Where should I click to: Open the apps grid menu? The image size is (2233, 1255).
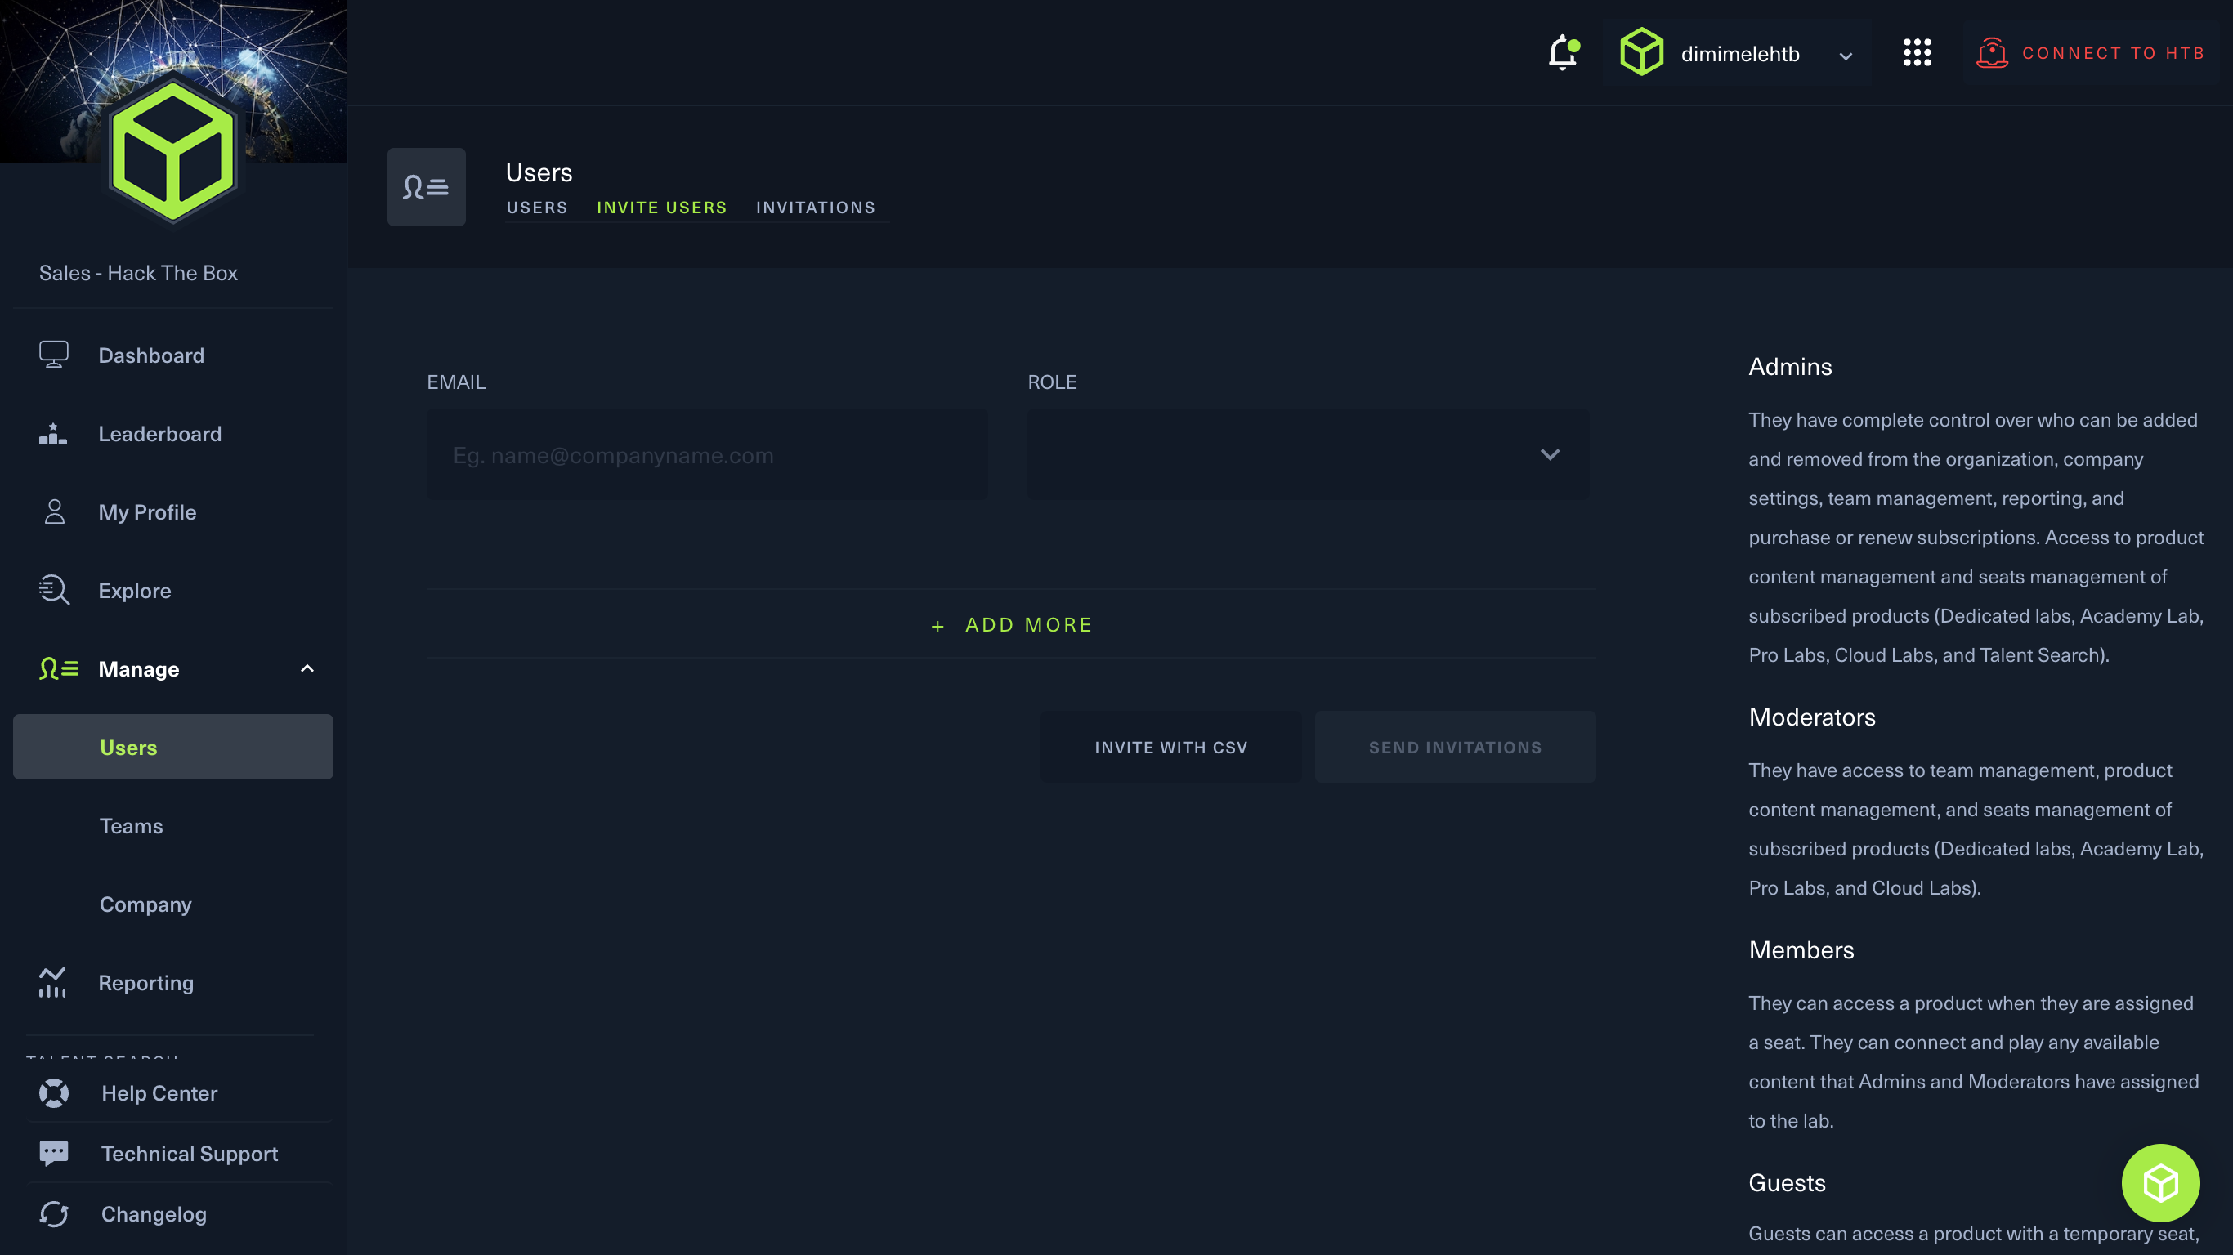tap(1917, 53)
